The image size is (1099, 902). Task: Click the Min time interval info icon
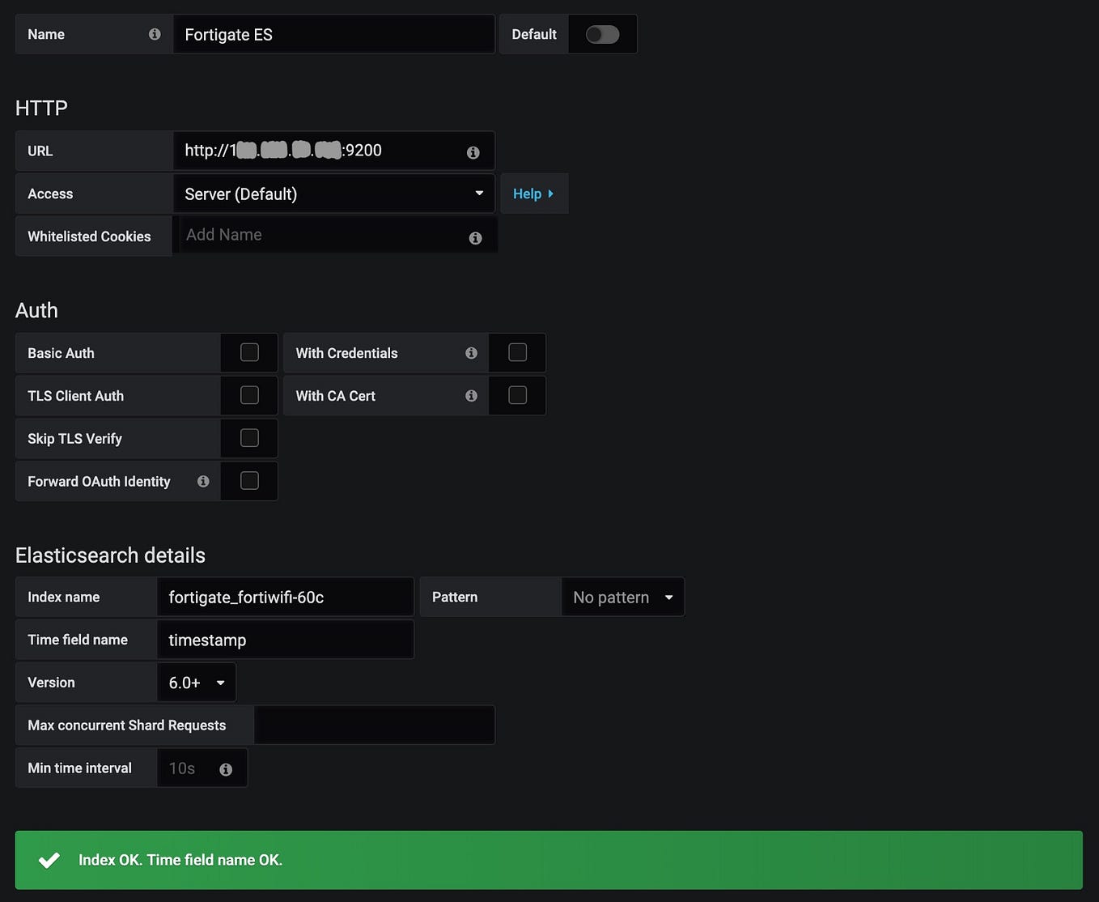(x=227, y=768)
